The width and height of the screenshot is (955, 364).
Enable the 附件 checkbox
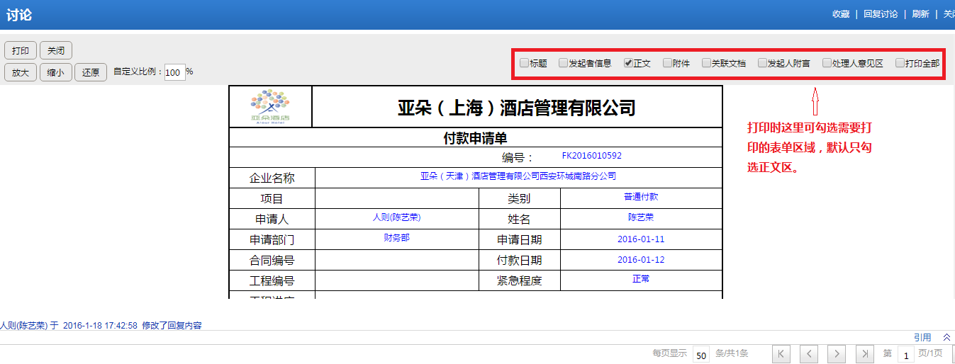(x=667, y=62)
